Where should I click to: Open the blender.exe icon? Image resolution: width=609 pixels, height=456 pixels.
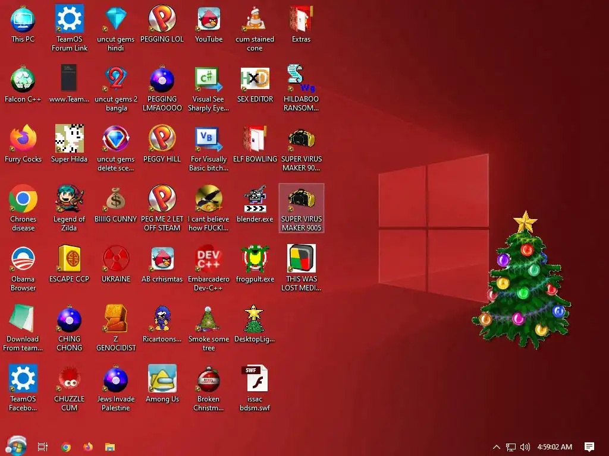[x=255, y=204]
